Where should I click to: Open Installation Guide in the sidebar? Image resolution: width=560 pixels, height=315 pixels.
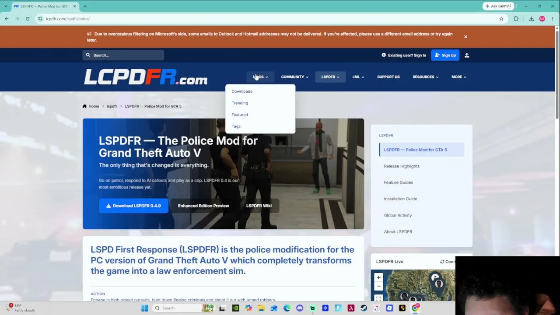point(400,199)
